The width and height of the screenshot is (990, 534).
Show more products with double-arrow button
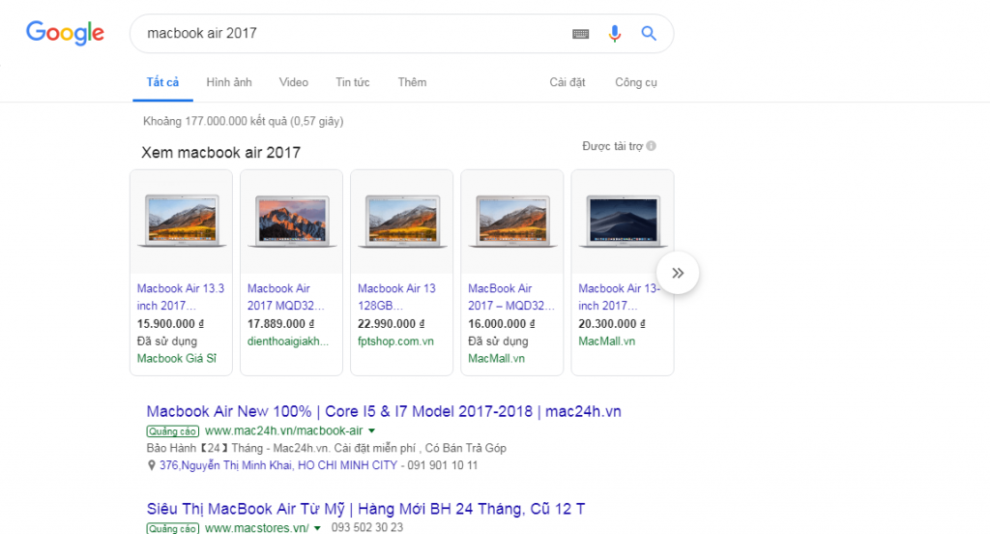click(x=678, y=273)
